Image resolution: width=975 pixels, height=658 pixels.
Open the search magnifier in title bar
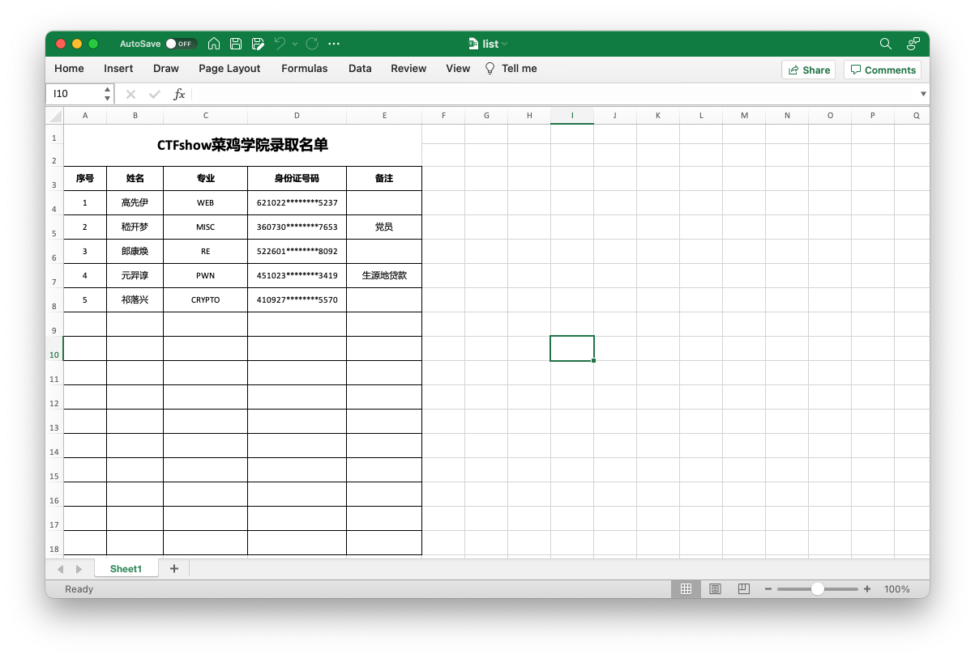(x=886, y=44)
